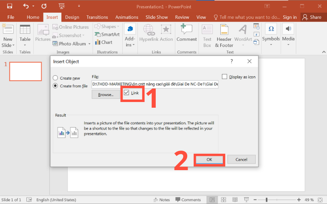Expand the Screenshot dropdown

[x=83, y=35]
